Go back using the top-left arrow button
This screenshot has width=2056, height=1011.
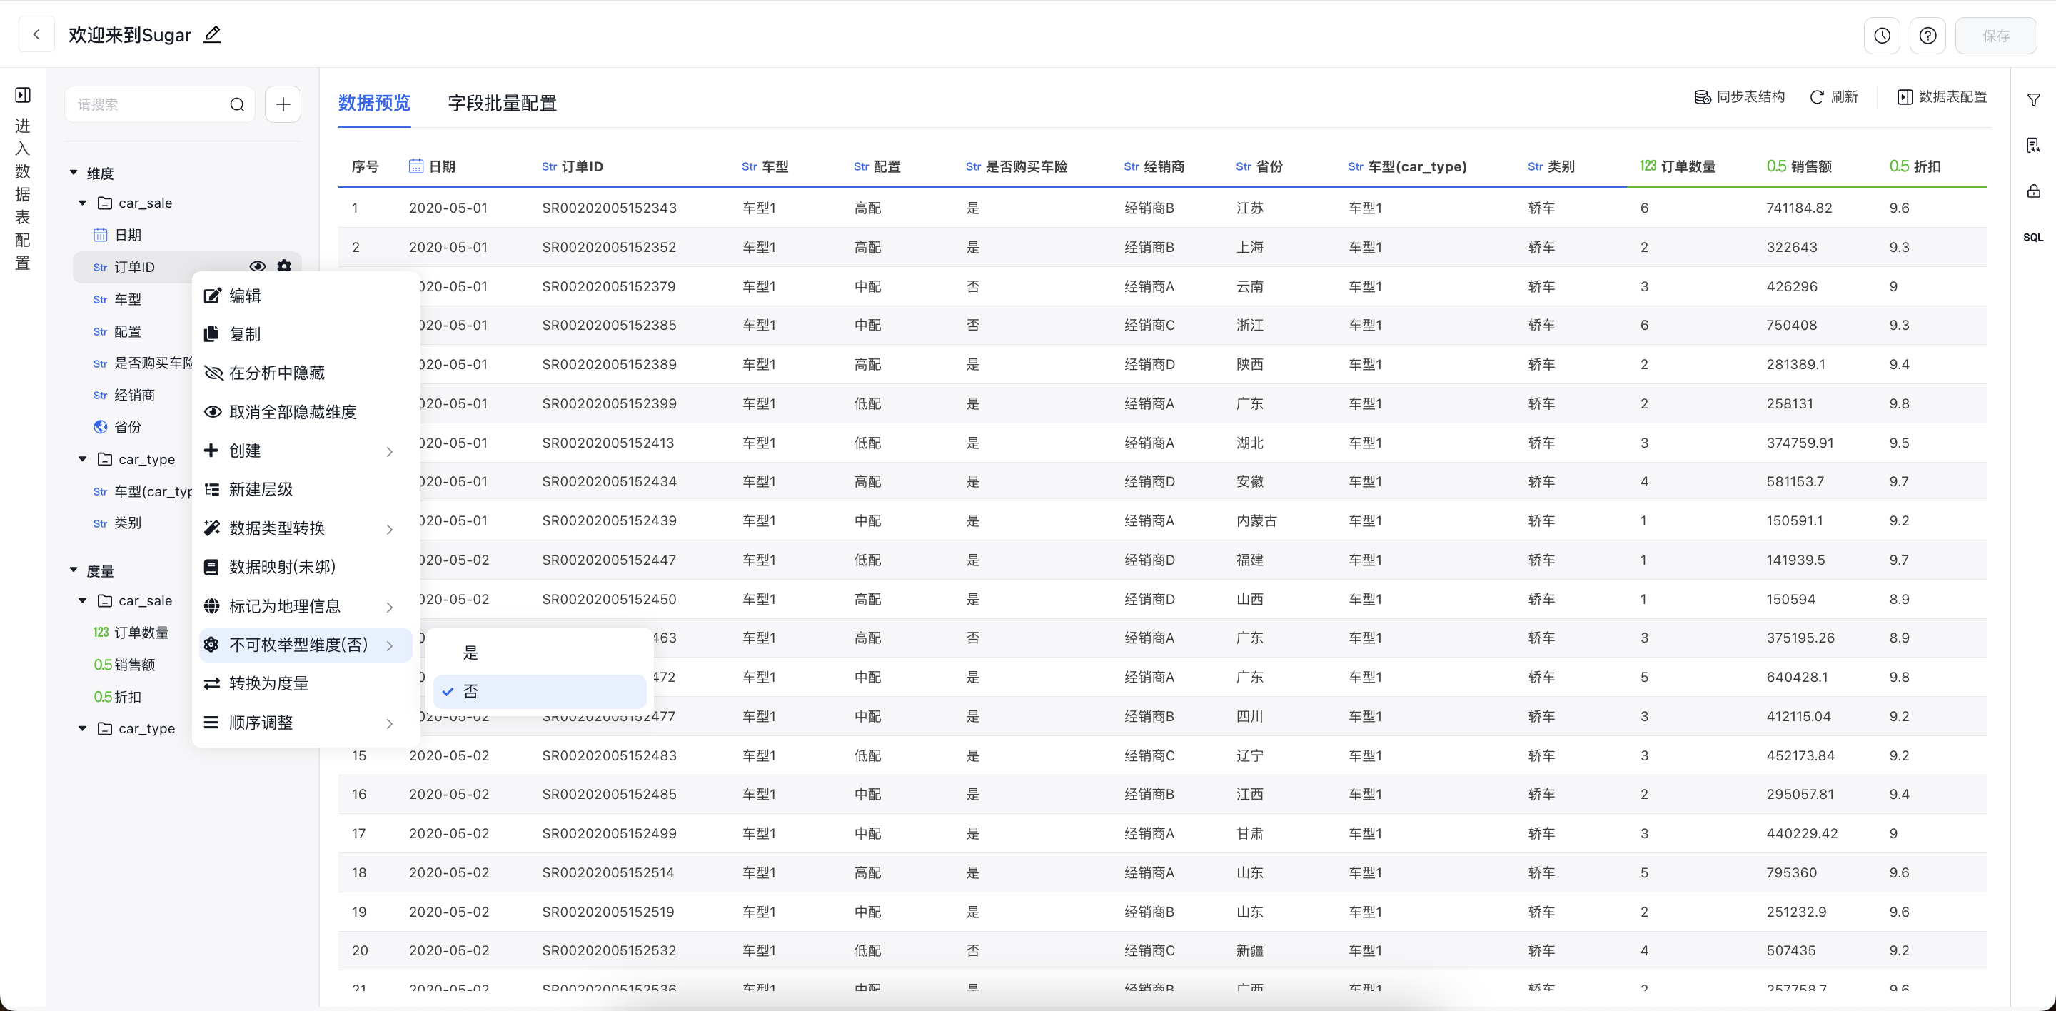coord(36,34)
